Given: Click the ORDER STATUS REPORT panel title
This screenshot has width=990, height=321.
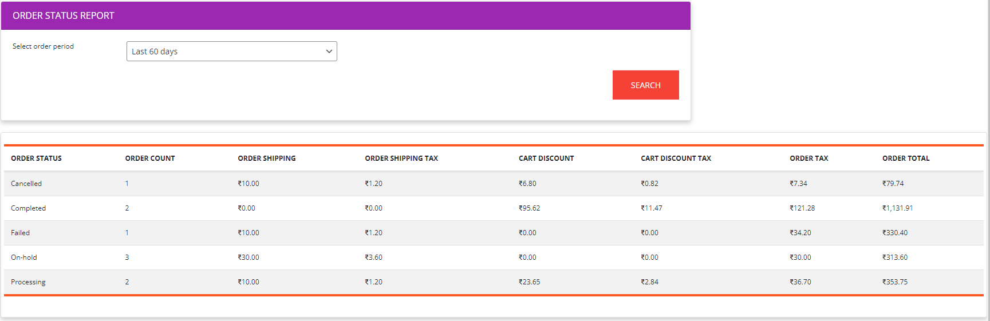Looking at the screenshot, I should tap(64, 16).
